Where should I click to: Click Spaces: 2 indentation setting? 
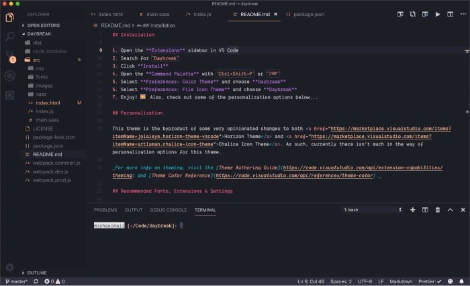point(341,281)
